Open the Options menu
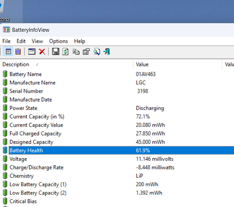The image size is (234, 207). pos(58,41)
